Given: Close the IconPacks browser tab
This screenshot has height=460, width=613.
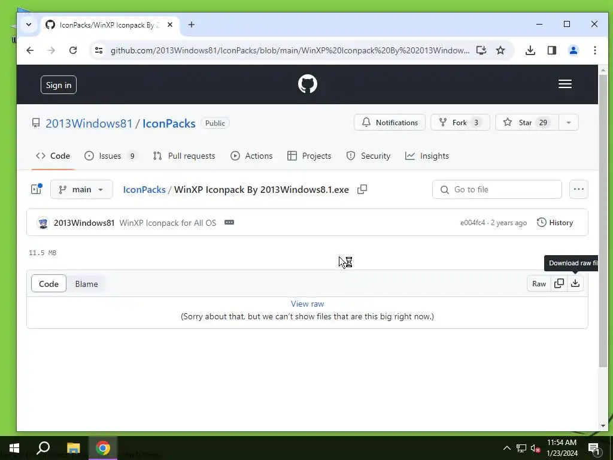Looking at the screenshot, I should point(170,25).
